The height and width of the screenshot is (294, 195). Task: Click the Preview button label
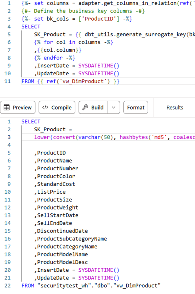click(x=22, y=108)
